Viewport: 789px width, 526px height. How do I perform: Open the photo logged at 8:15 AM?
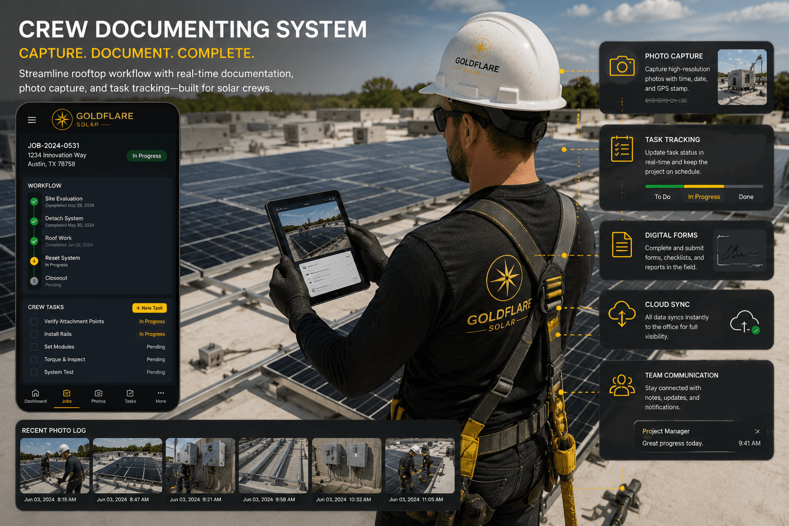tap(55, 465)
